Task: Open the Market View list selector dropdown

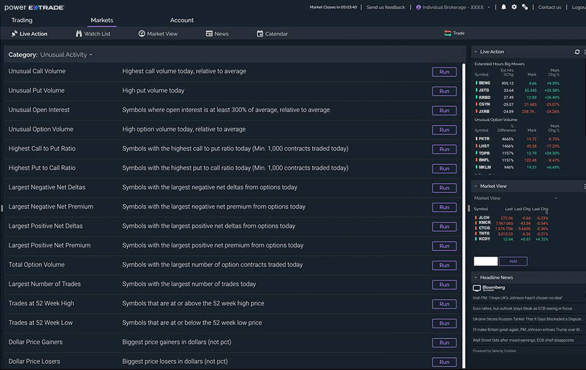Action: click(x=555, y=198)
